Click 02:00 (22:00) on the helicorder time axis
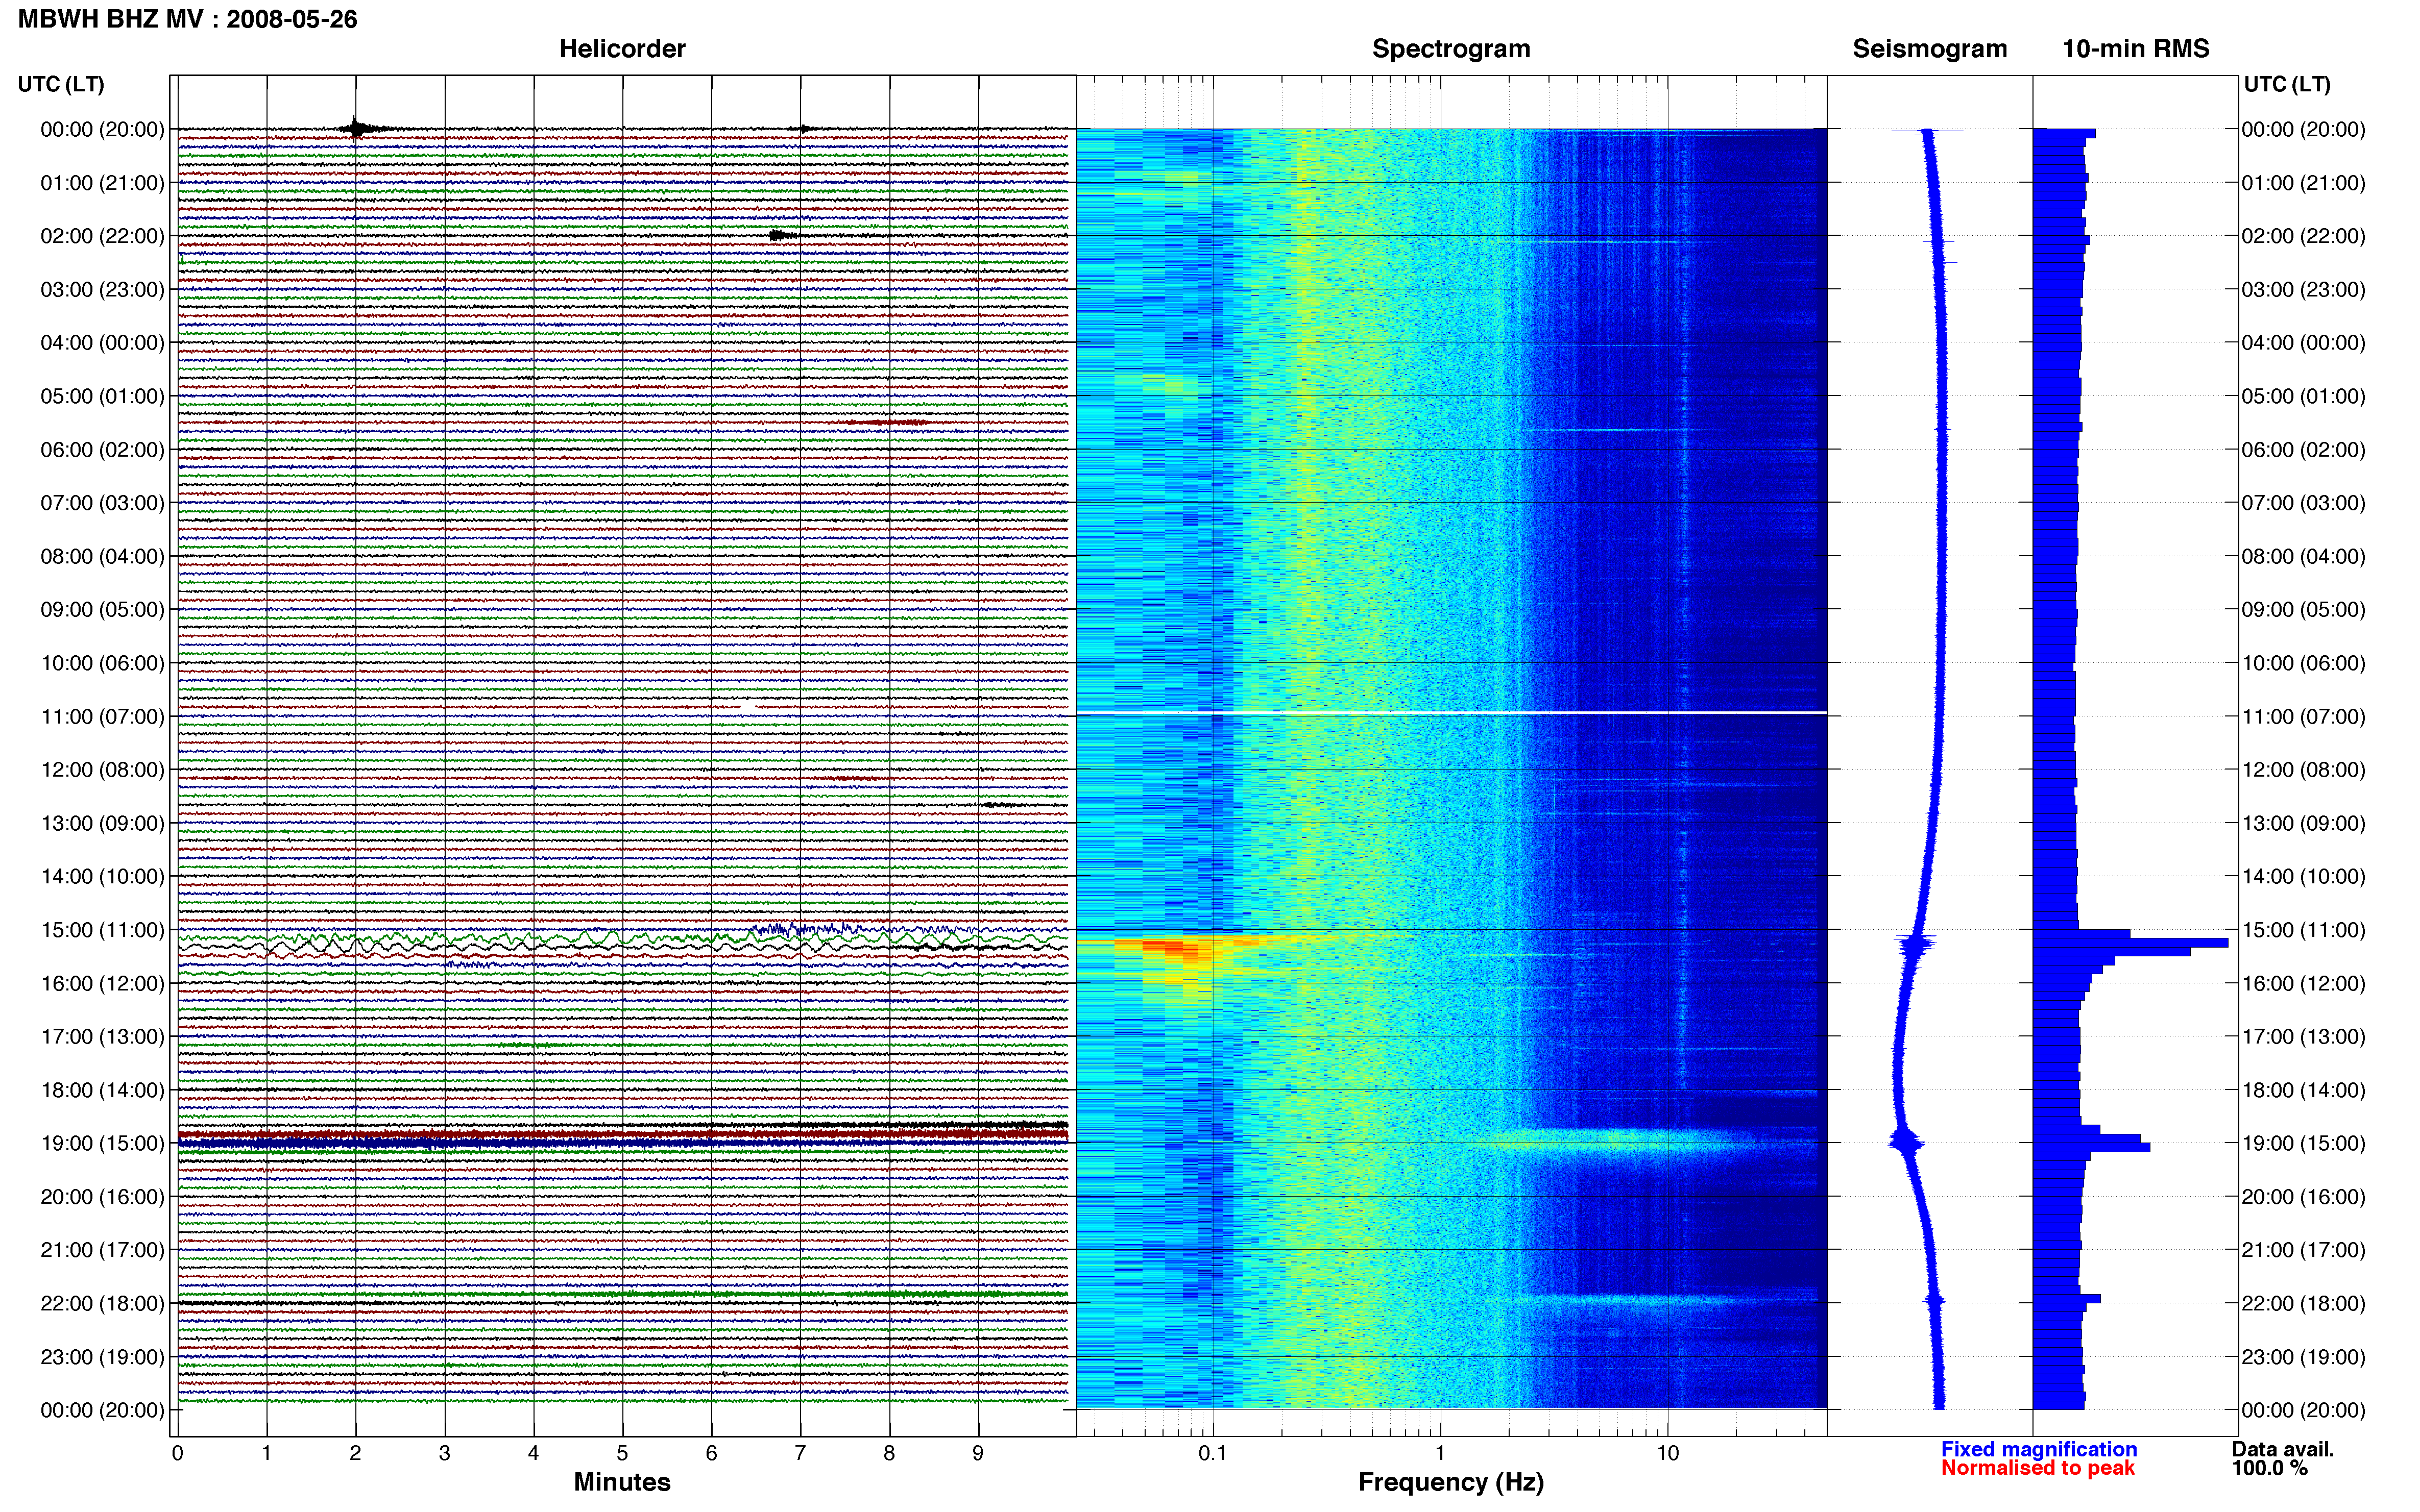 [102, 236]
